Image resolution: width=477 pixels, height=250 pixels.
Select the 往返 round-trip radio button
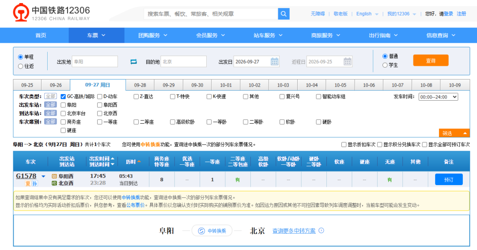[21, 66]
